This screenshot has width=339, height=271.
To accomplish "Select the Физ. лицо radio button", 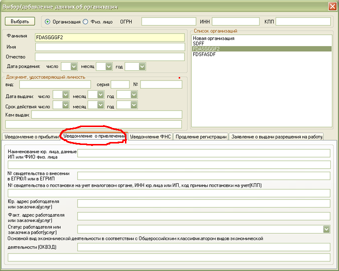I will click(x=86, y=22).
